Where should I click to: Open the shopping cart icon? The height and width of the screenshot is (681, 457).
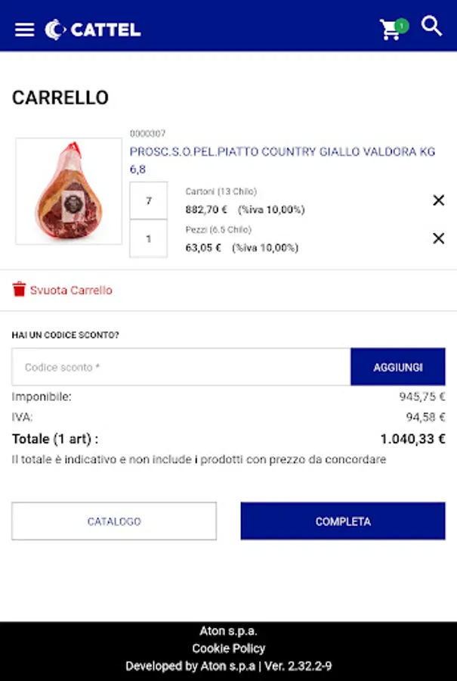click(389, 30)
